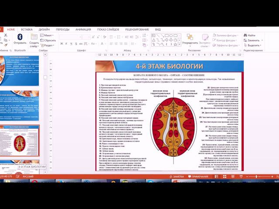This screenshot has height=209, width=279.
Task: Select the star shape in gallery
Action: (175, 44)
